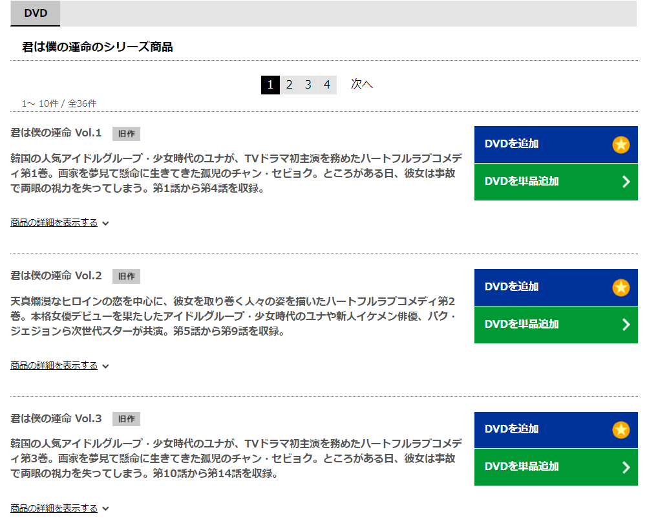Add Vol.1 as single item DVDを単品追加
647x527 pixels.
coord(556,182)
